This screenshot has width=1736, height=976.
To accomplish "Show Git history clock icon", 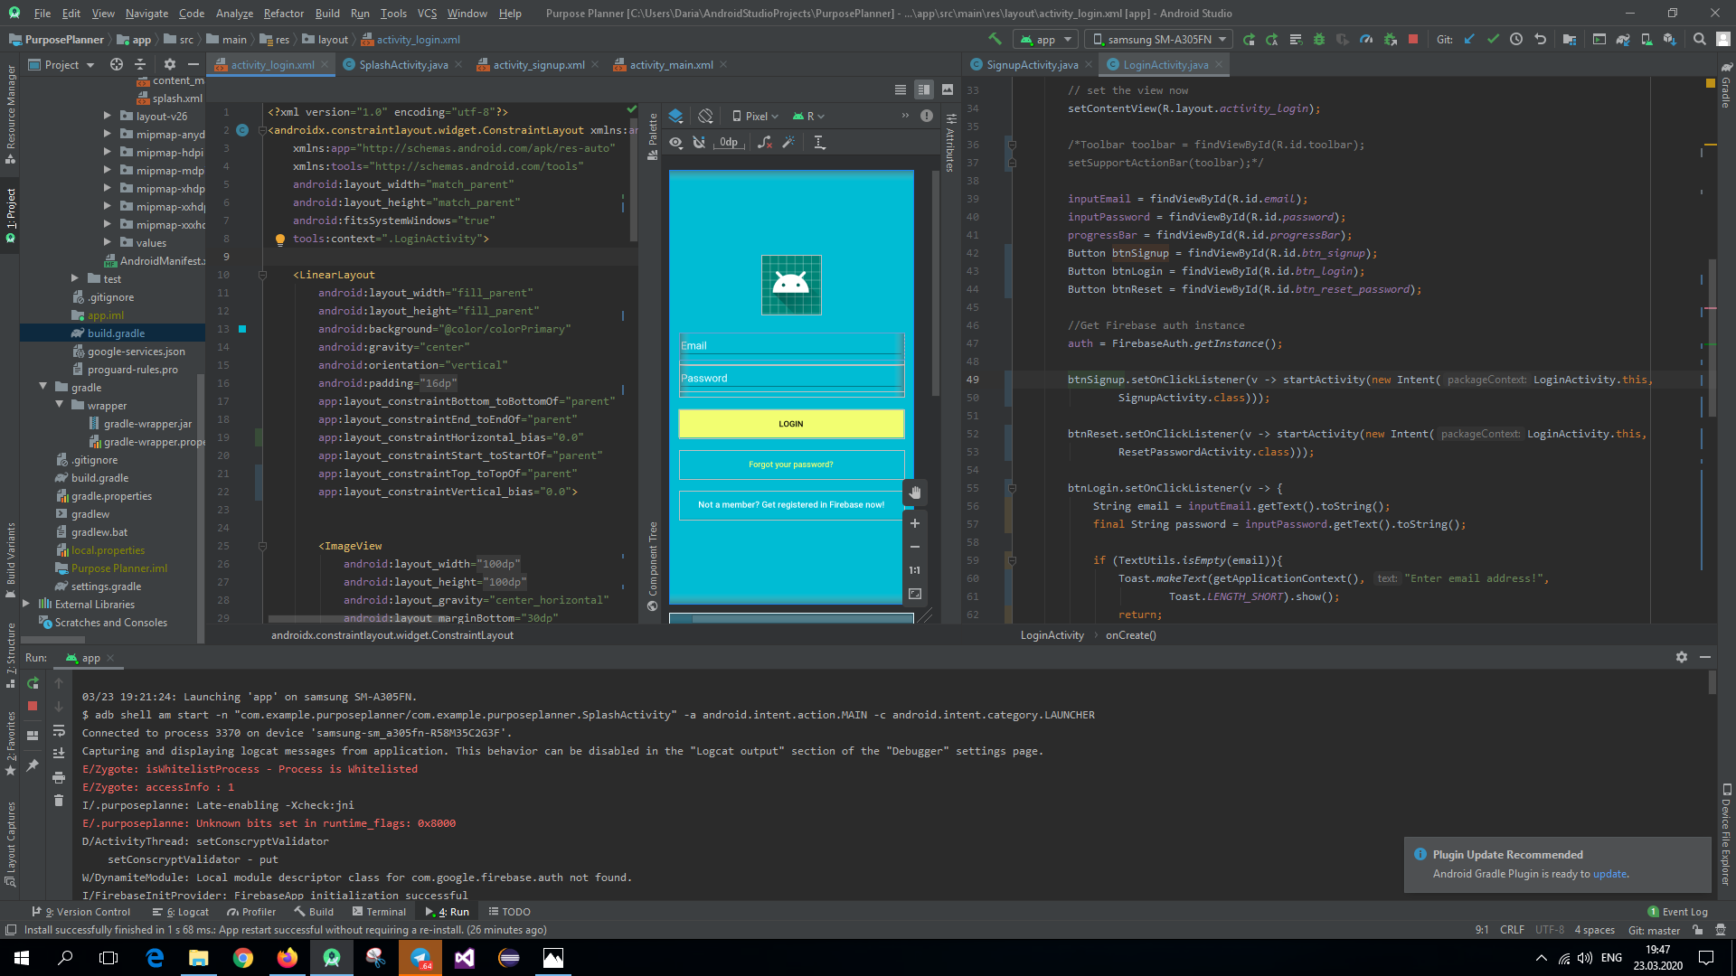I will click(x=1516, y=39).
